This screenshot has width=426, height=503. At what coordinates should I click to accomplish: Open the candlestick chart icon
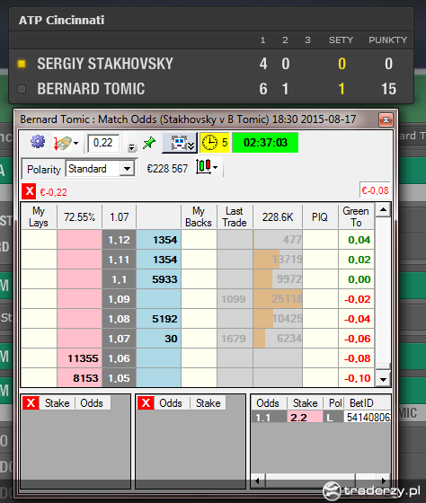(x=204, y=167)
